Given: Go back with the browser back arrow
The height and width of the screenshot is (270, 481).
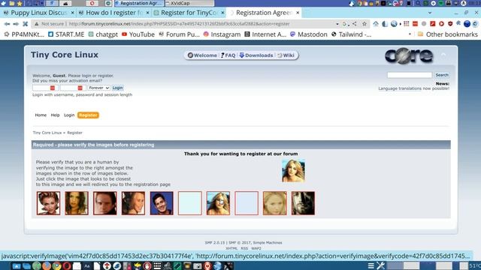Looking at the screenshot, I should [7, 24].
